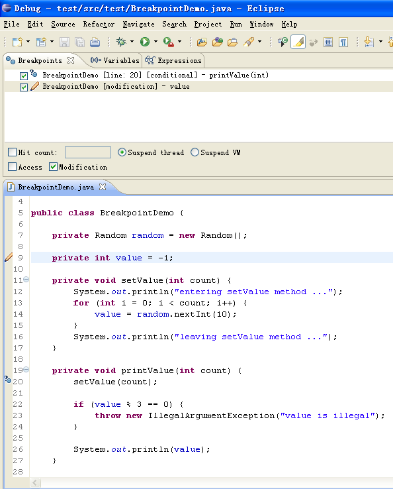Screen dimensions: 393x489
Task: Click the Save disk icon in toolbar
Action: point(64,42)
